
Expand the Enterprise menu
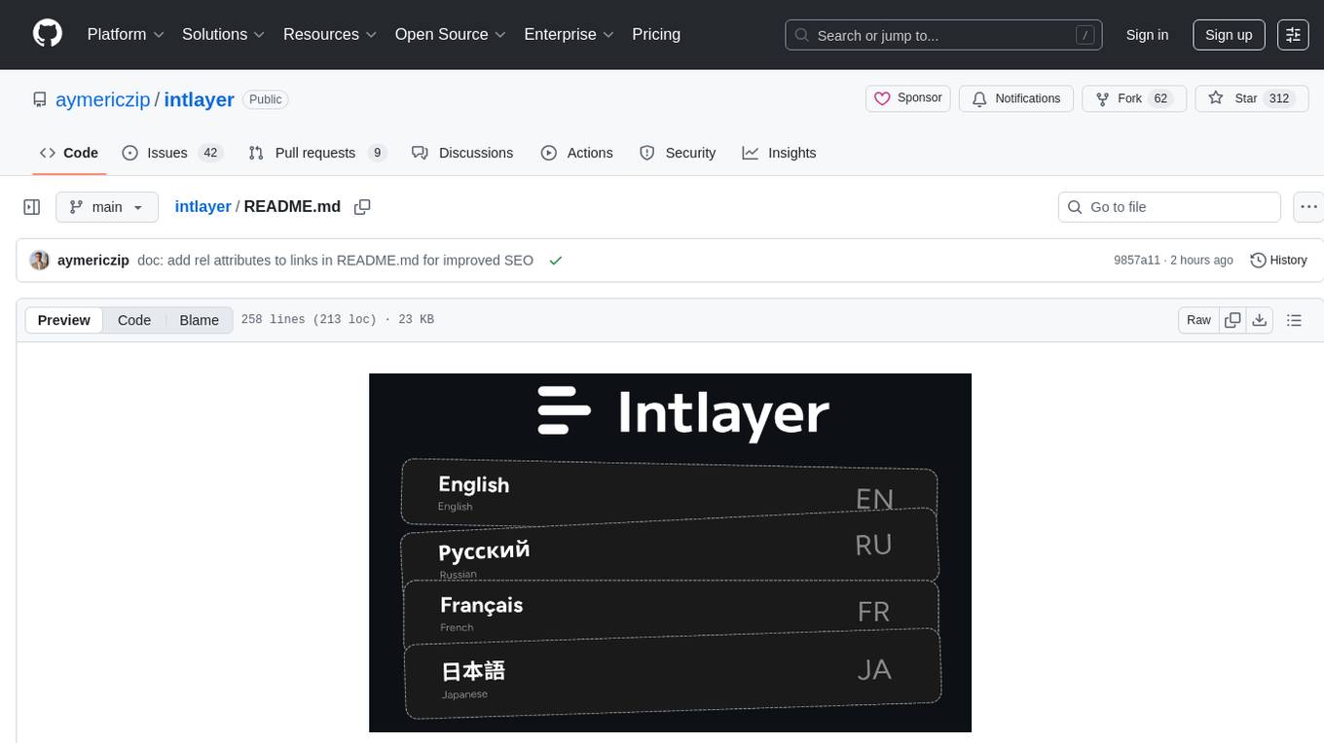point(569,34)
